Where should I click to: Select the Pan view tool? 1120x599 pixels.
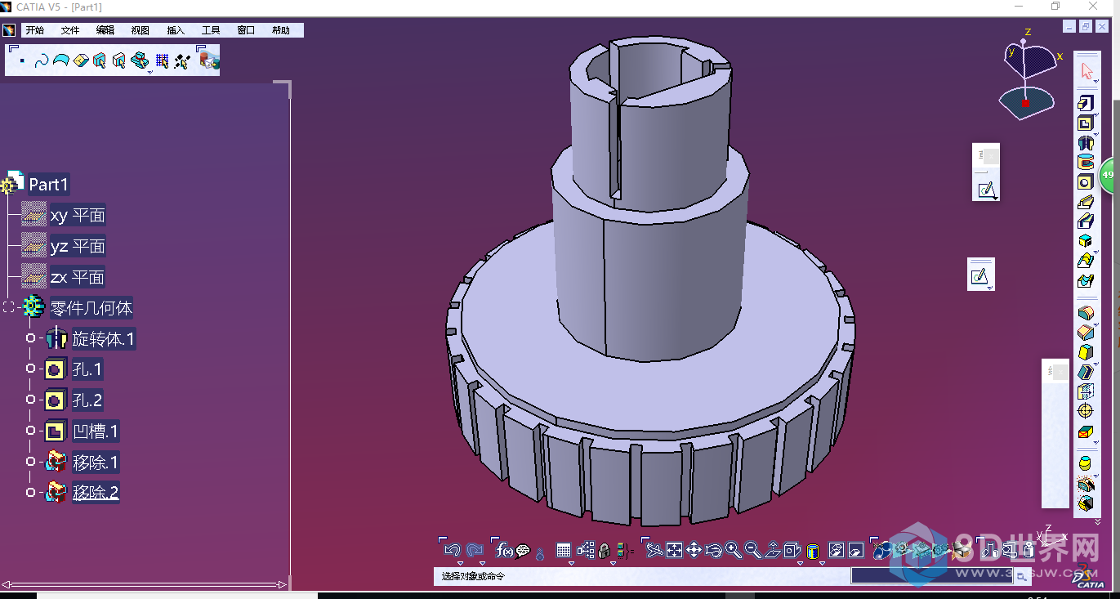694,551
